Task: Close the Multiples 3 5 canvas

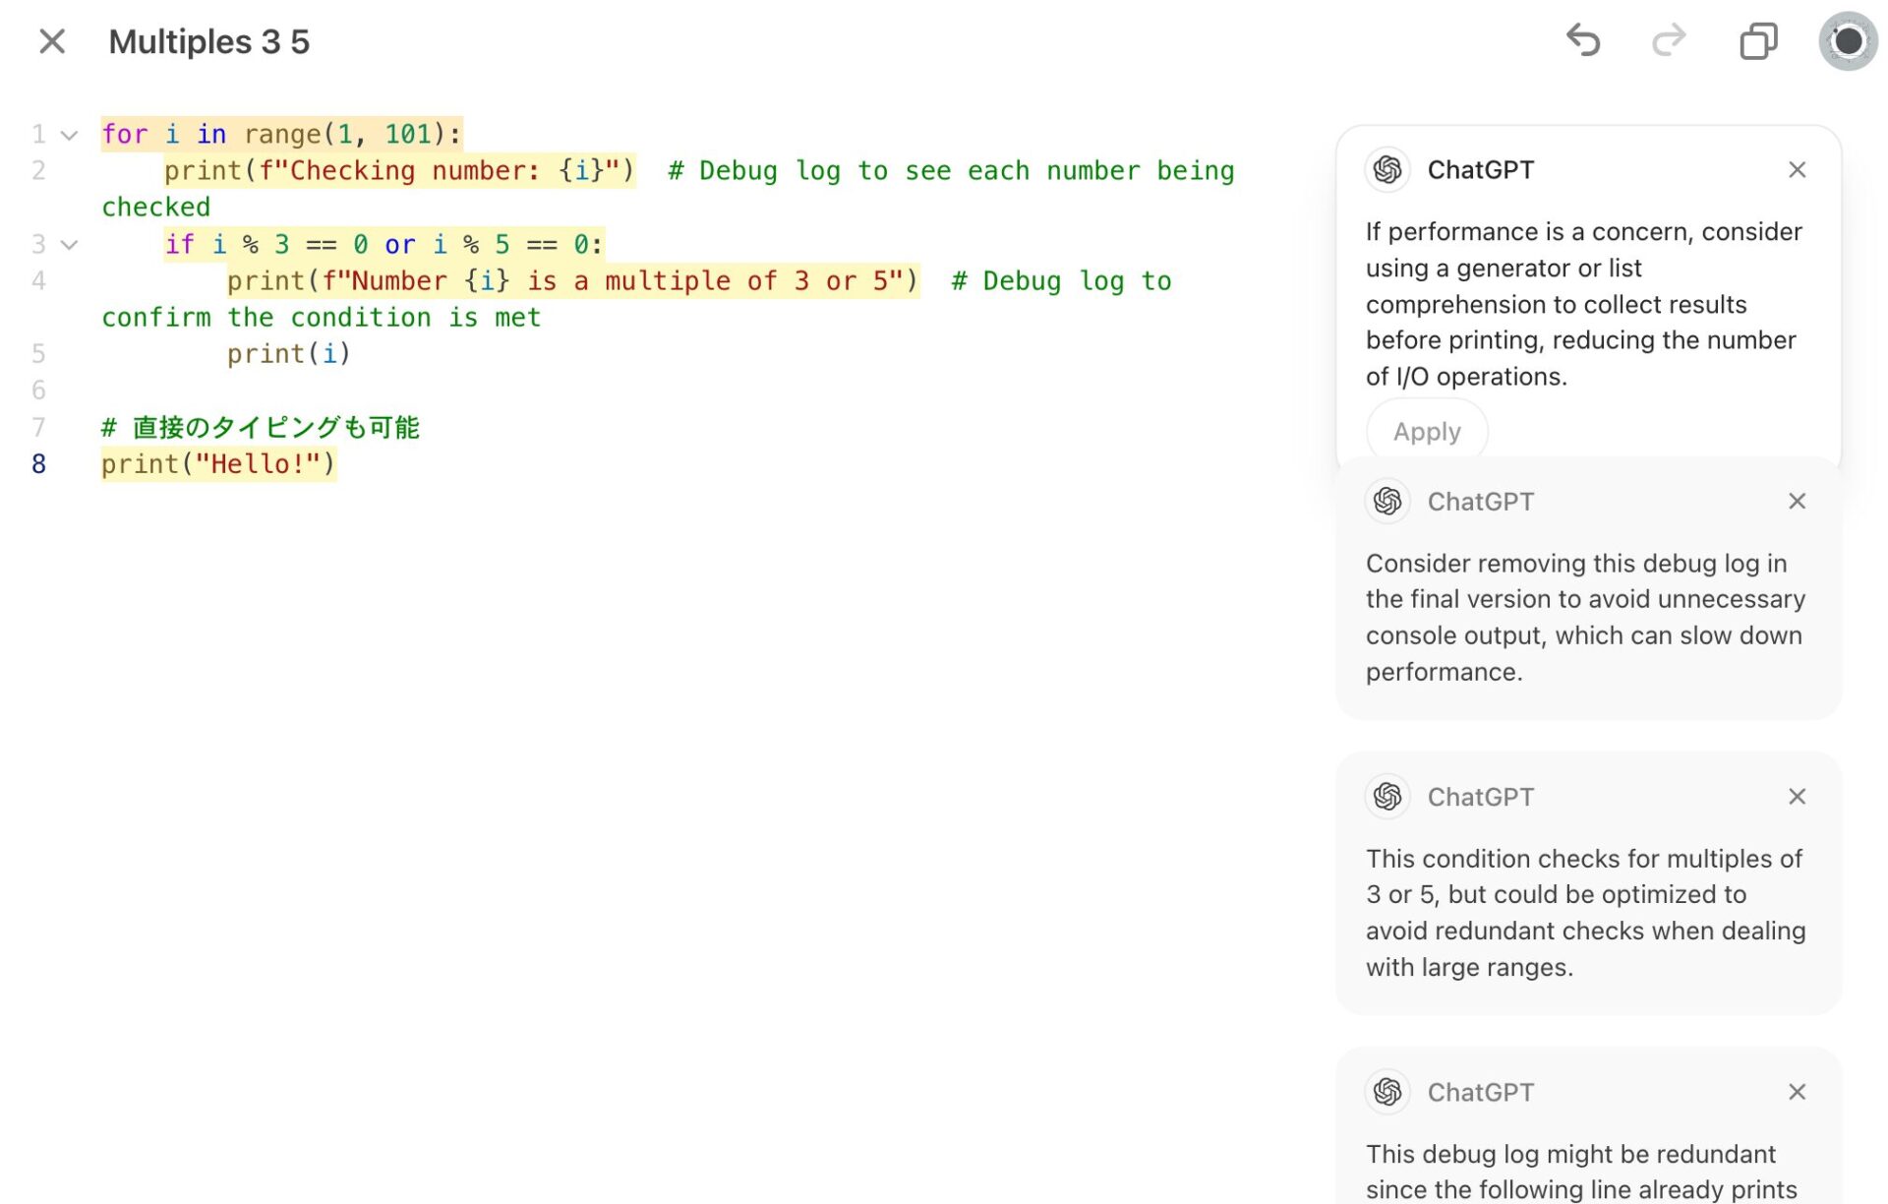Action: pyautogui.click(x=52, y=41)
